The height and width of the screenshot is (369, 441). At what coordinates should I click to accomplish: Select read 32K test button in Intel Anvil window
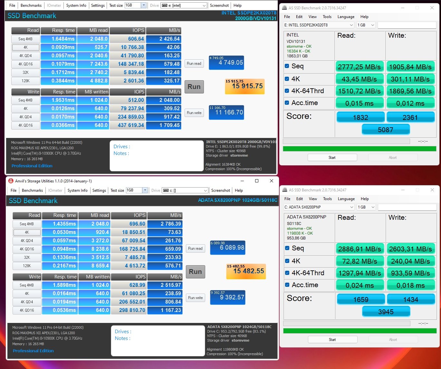pyautogui.click(x=26, y=73)
